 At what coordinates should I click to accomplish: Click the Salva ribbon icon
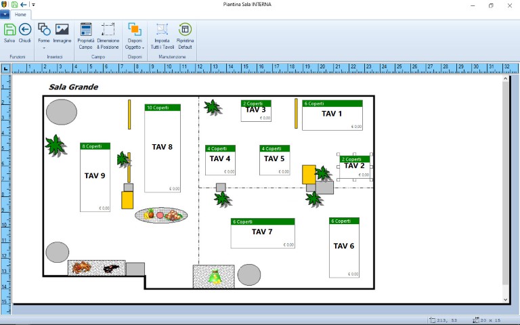click(9, 30)
